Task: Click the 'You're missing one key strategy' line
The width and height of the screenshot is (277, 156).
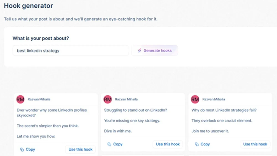Action: tap(132, 121)
